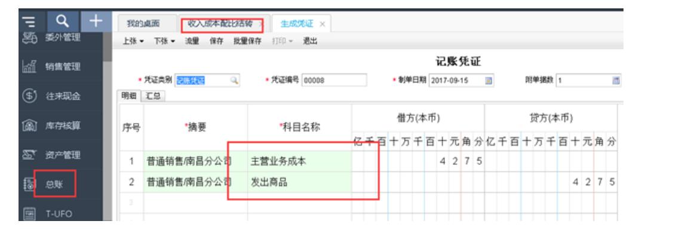Click lookup magnifier in 凭证类别 field

(234, 80)
